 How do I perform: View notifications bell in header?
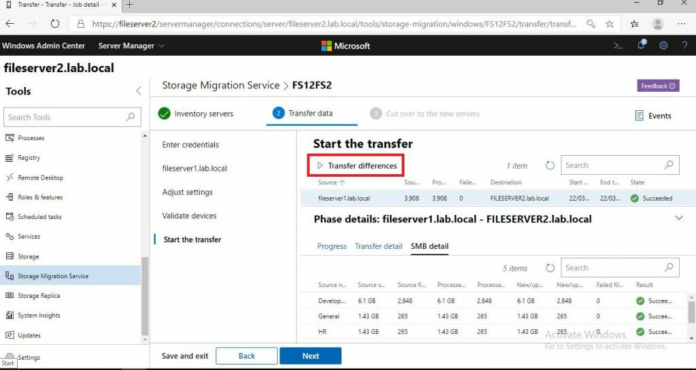pos(642,45)
